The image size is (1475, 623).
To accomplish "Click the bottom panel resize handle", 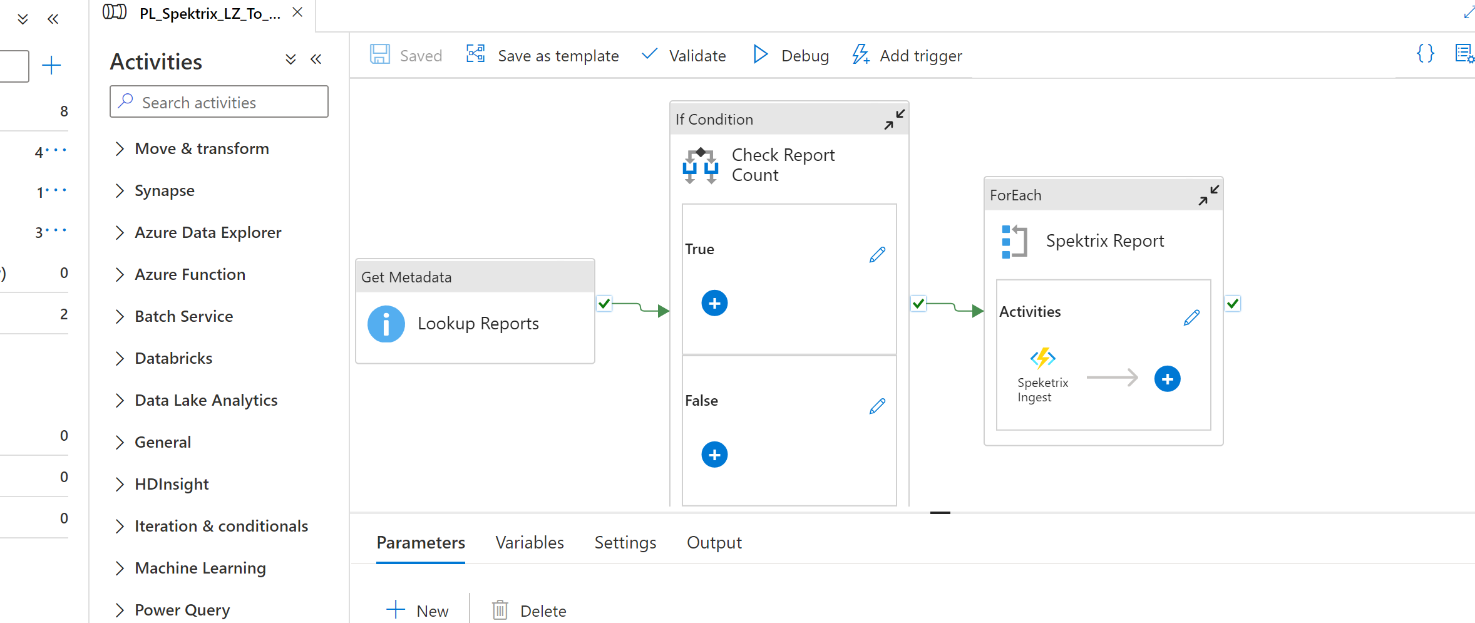I will click(940, 513).
